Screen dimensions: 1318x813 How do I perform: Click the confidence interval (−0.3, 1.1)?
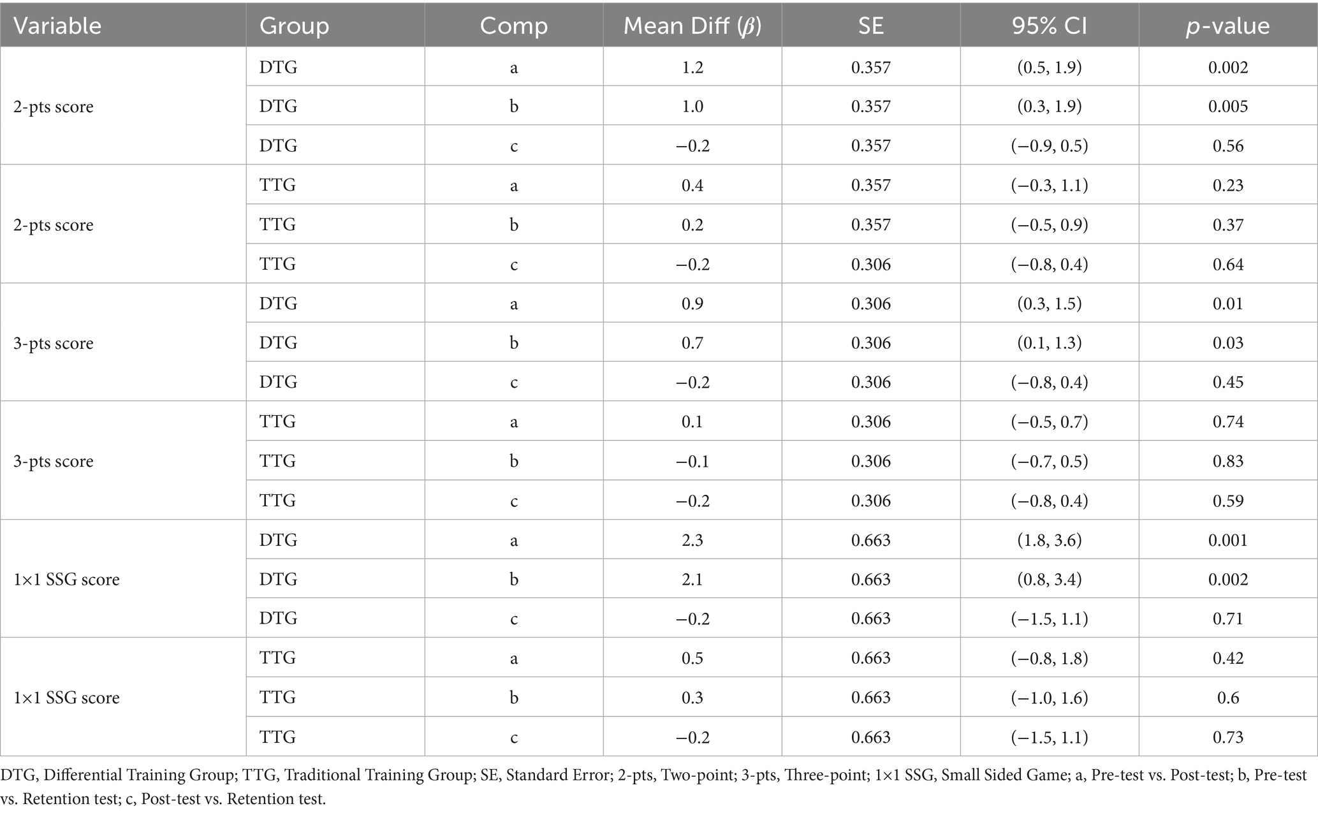tap(1049, 186)
